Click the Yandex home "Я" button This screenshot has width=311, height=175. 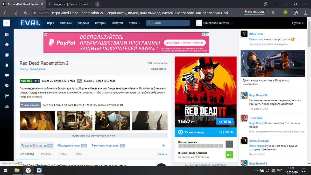pos(16,13)
